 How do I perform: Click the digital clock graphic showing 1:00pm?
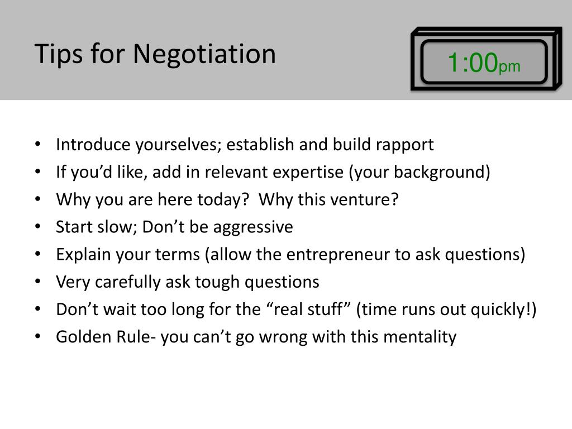pos(487,59)
